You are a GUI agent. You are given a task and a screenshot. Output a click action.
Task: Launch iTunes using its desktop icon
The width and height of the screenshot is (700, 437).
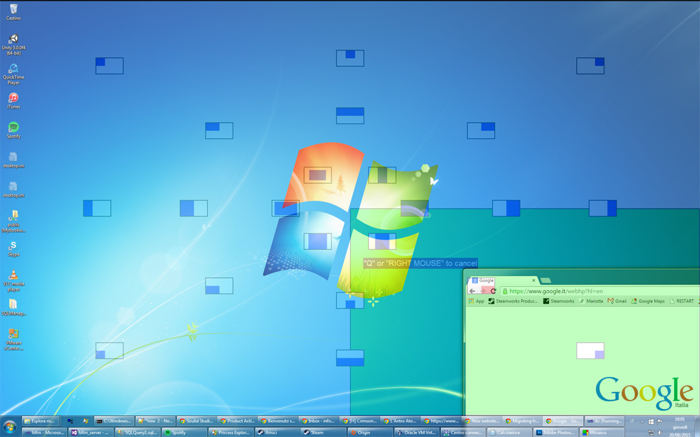point(14,99)
